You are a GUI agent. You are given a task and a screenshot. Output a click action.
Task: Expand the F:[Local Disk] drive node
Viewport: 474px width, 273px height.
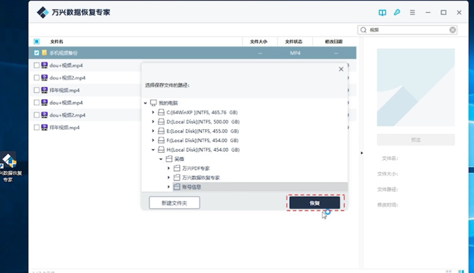click(x=153, y=140)
